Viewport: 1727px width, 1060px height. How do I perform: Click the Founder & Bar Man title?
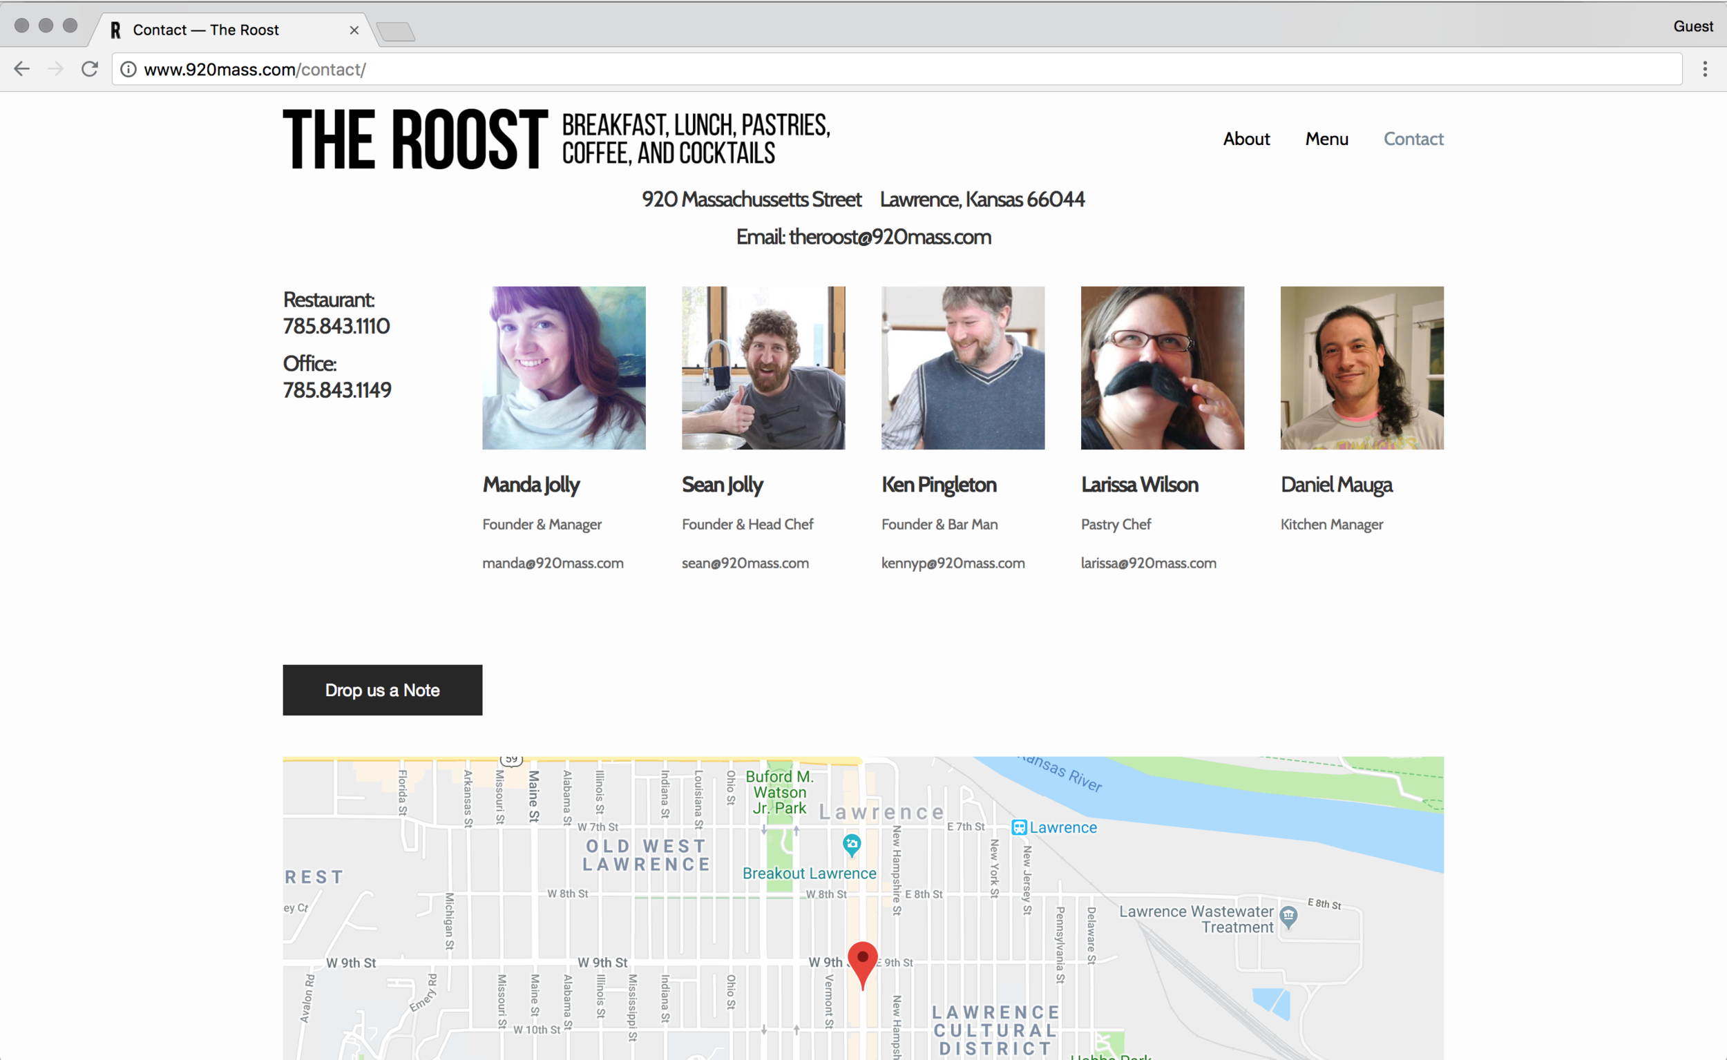[x=939, y=524]
